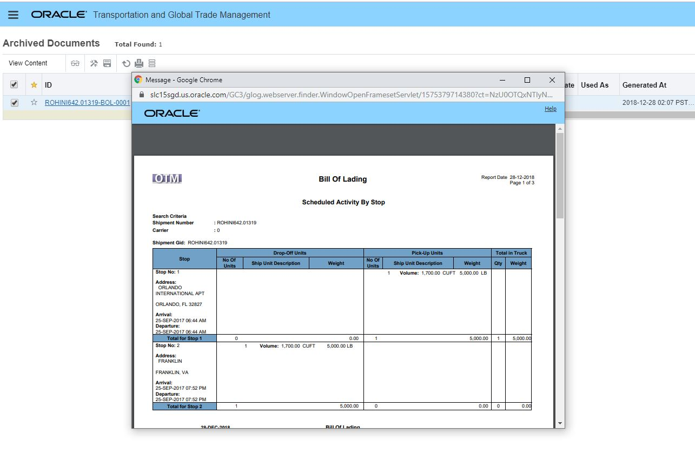Click the 25-SEP-2017 07:52 PM arrival time
The width and height of the screenshot is (695, 453).
(181, 388)
